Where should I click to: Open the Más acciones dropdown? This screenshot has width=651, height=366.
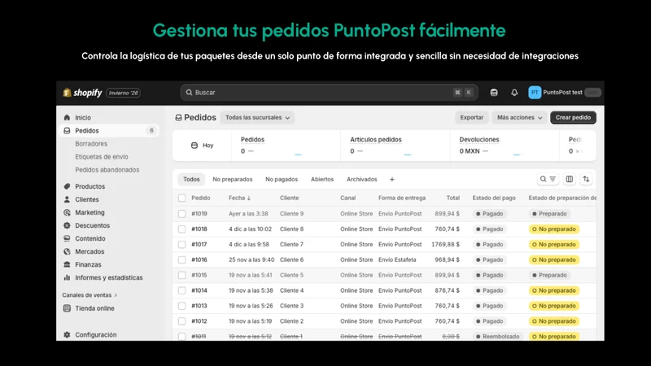519,117
